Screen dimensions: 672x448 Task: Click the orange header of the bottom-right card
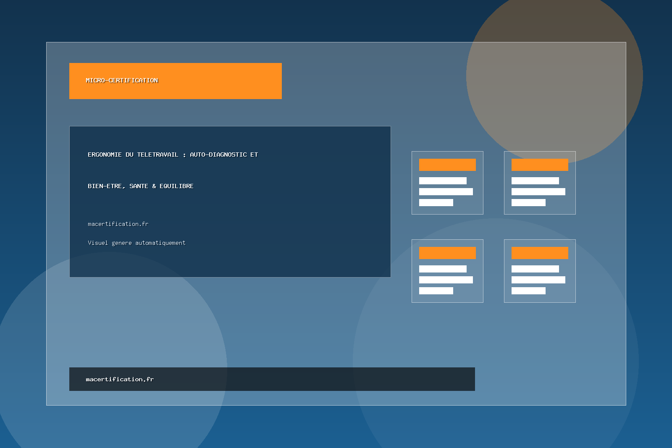point(540,253)
